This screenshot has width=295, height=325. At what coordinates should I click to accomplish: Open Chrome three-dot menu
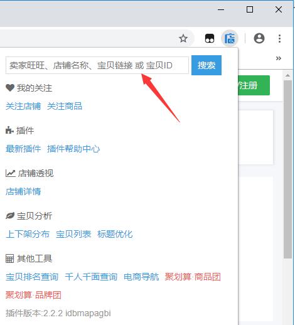coord(279,38)
